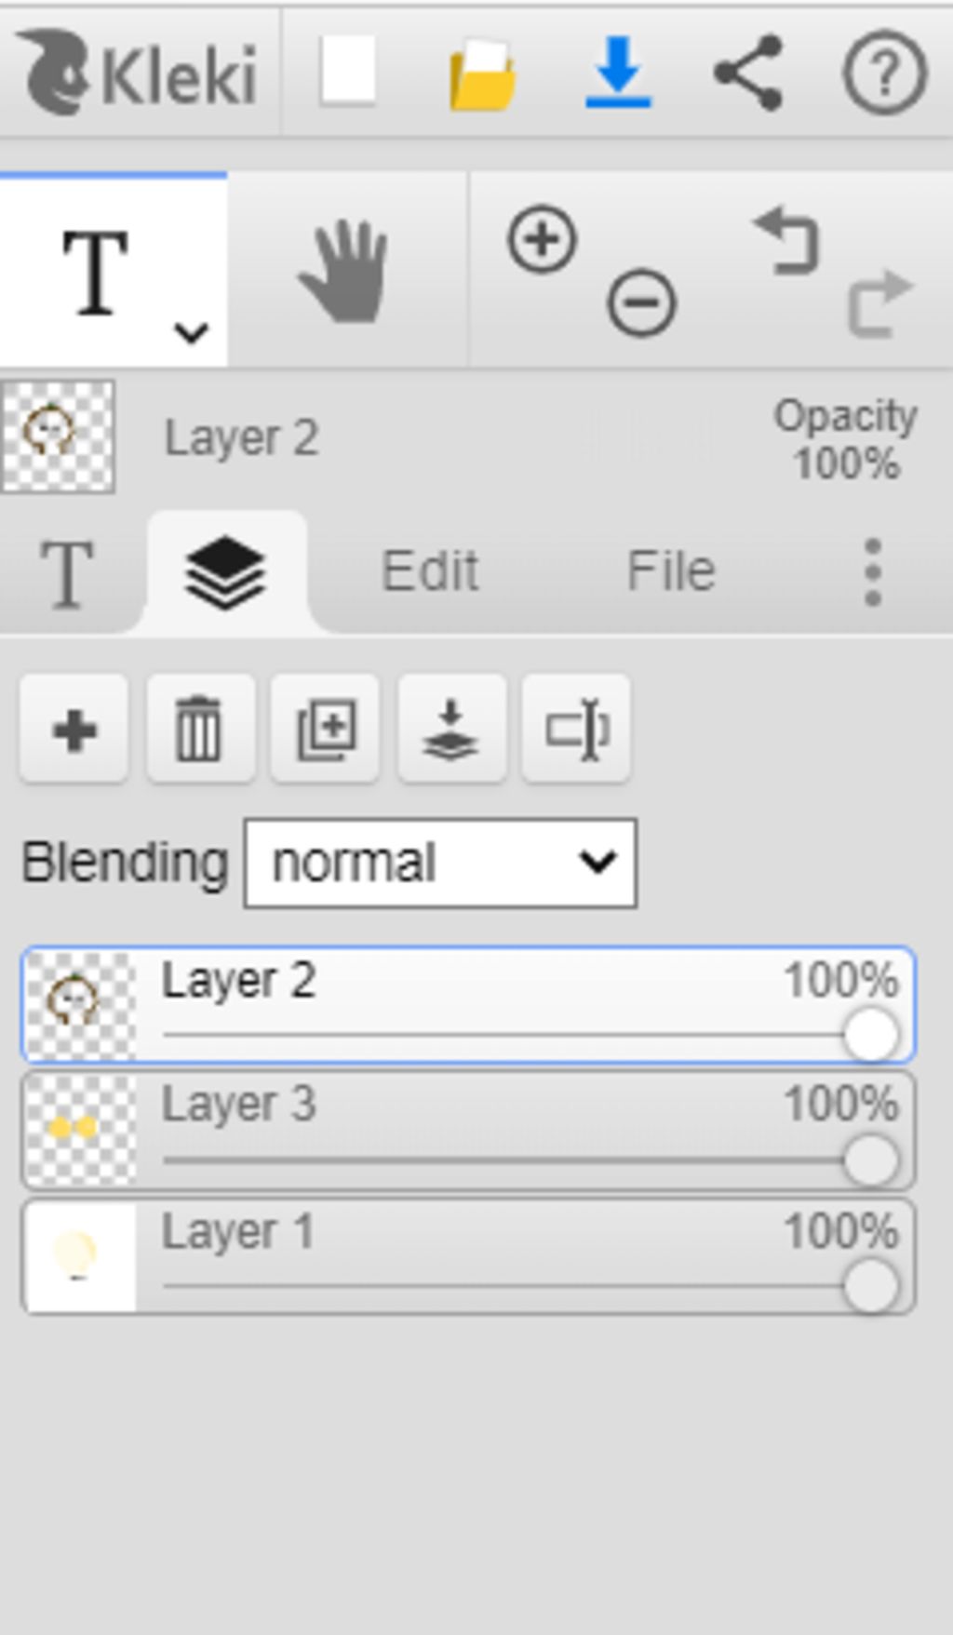The image size is (953, 1635).
Task: Undo the last action
Action: [786, 241]
